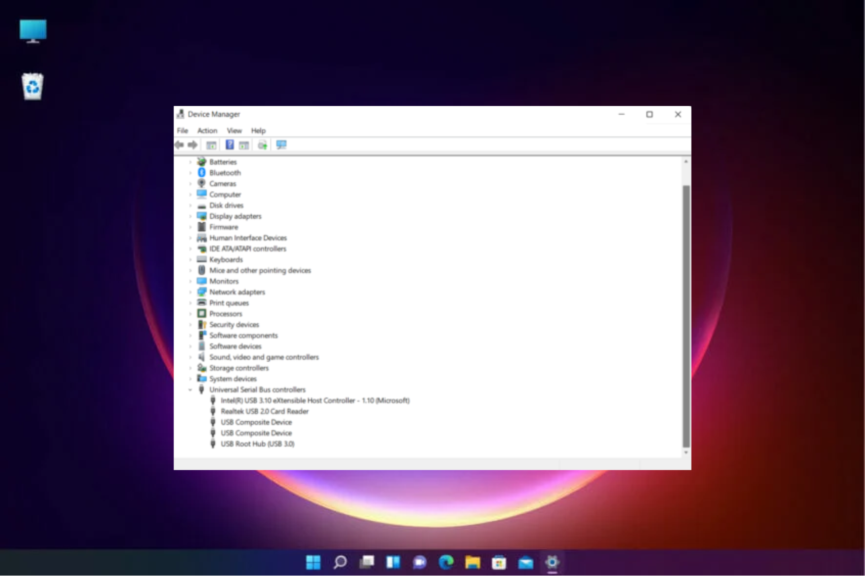Click the Mice and other pointing devices label

pyautogui.click(x=260, y=270)
